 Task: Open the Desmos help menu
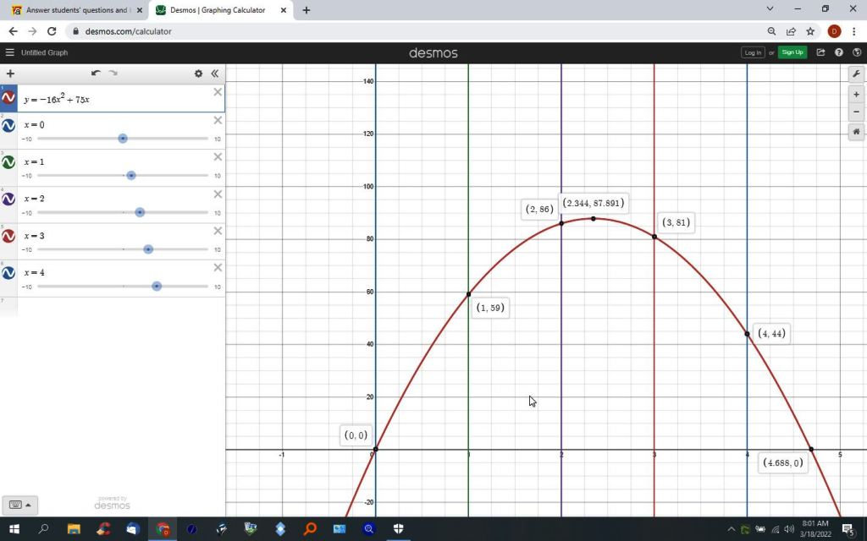(x=839, y=52)
